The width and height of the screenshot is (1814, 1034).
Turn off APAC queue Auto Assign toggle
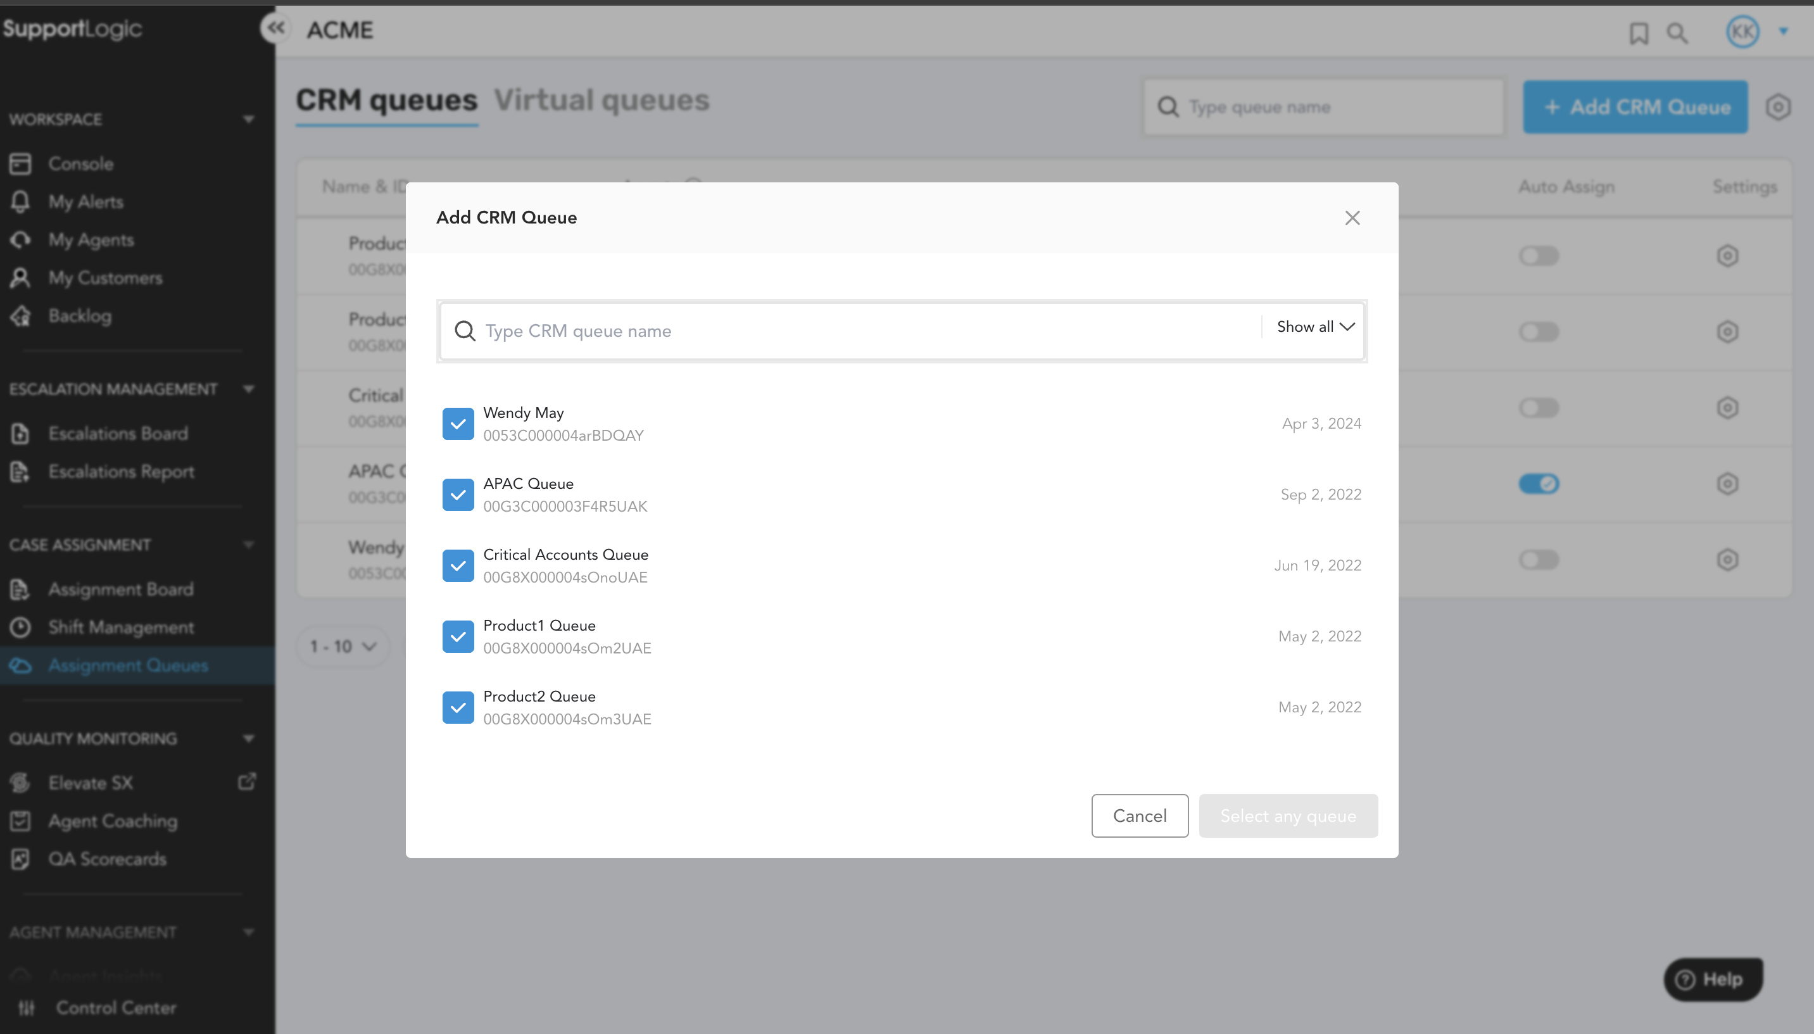1539,484
